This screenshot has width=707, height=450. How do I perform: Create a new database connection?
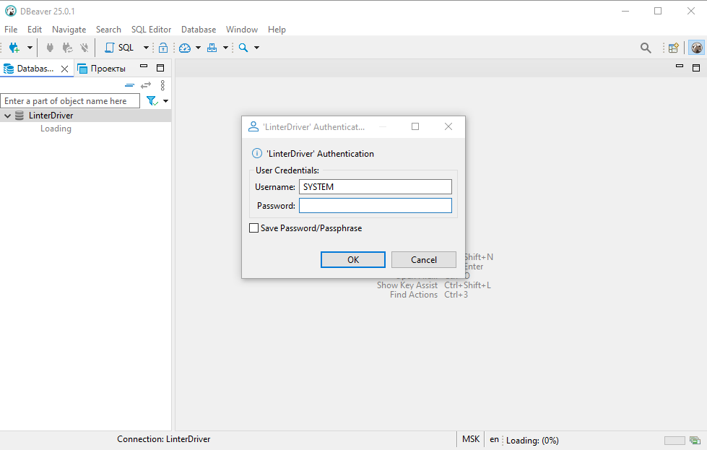tap(14, 47)
